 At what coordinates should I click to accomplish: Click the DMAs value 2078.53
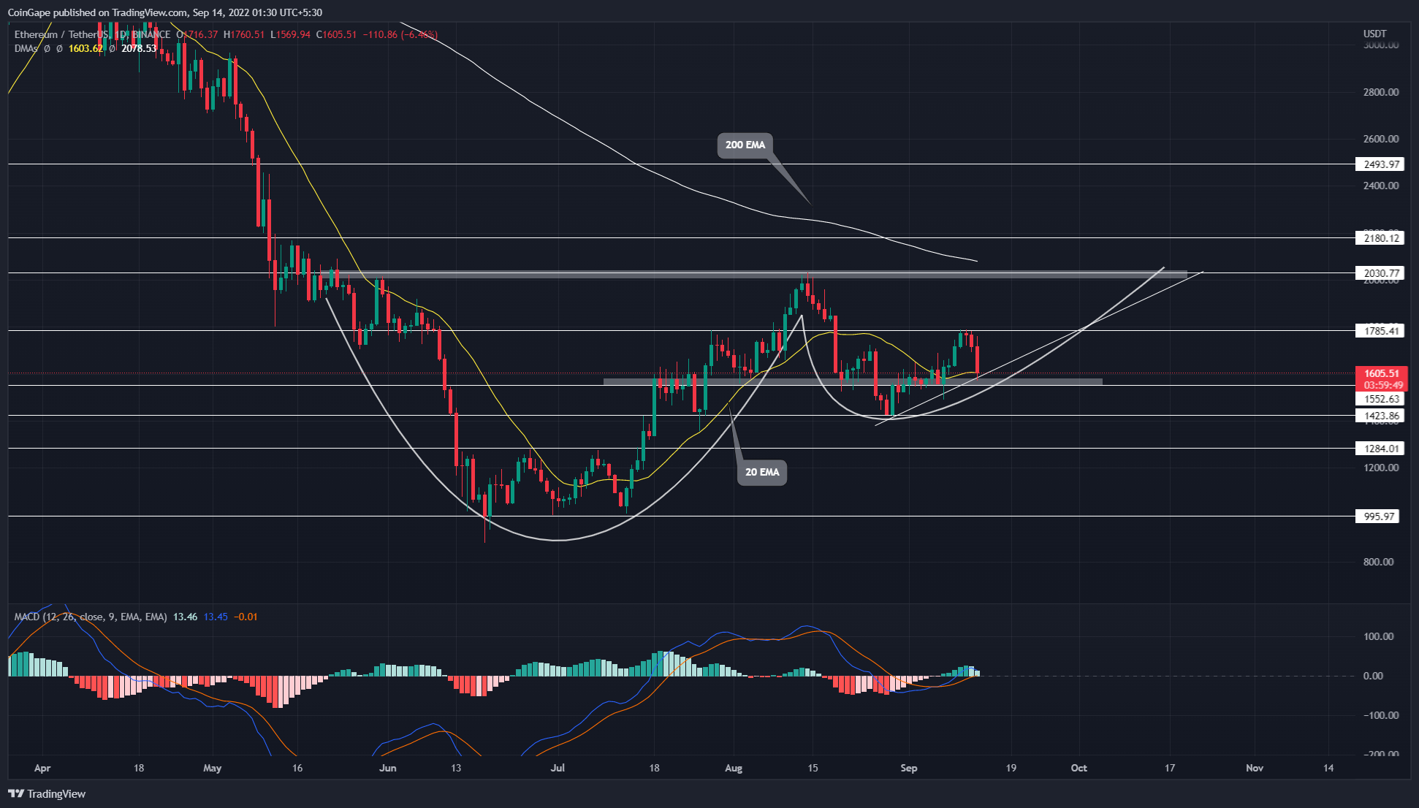coord(139,48)
